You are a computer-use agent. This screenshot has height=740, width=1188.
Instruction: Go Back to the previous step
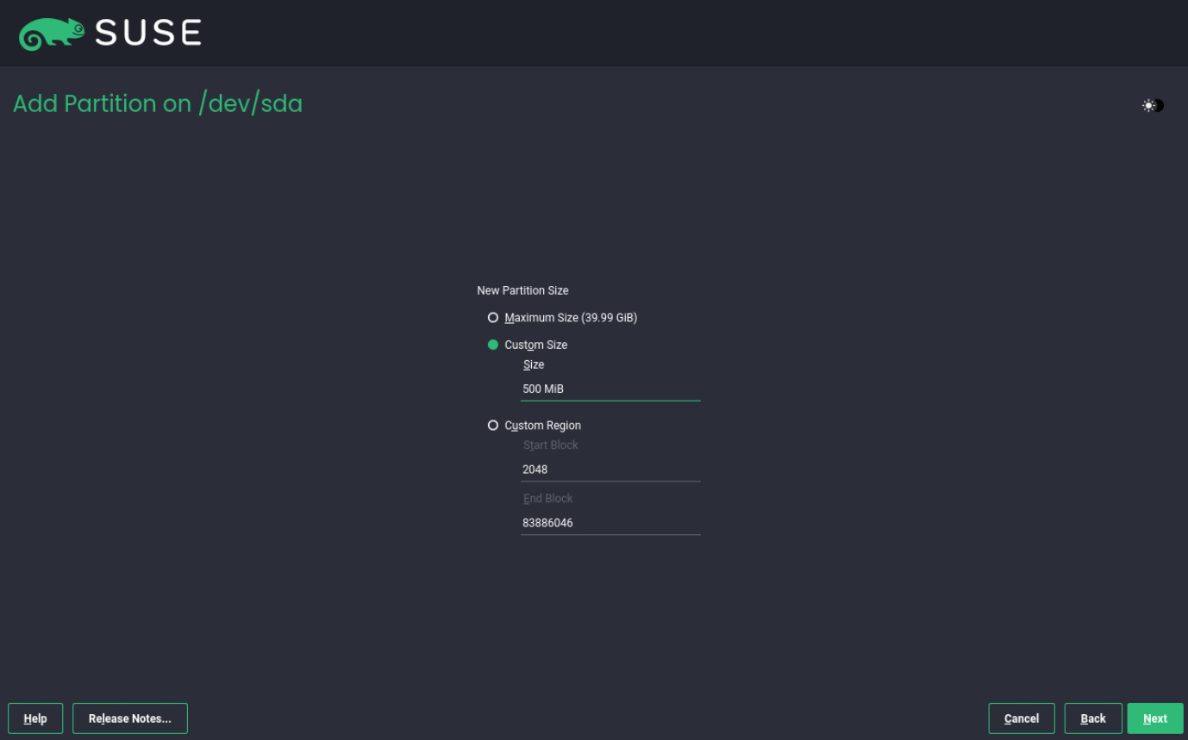[1093, 718]
